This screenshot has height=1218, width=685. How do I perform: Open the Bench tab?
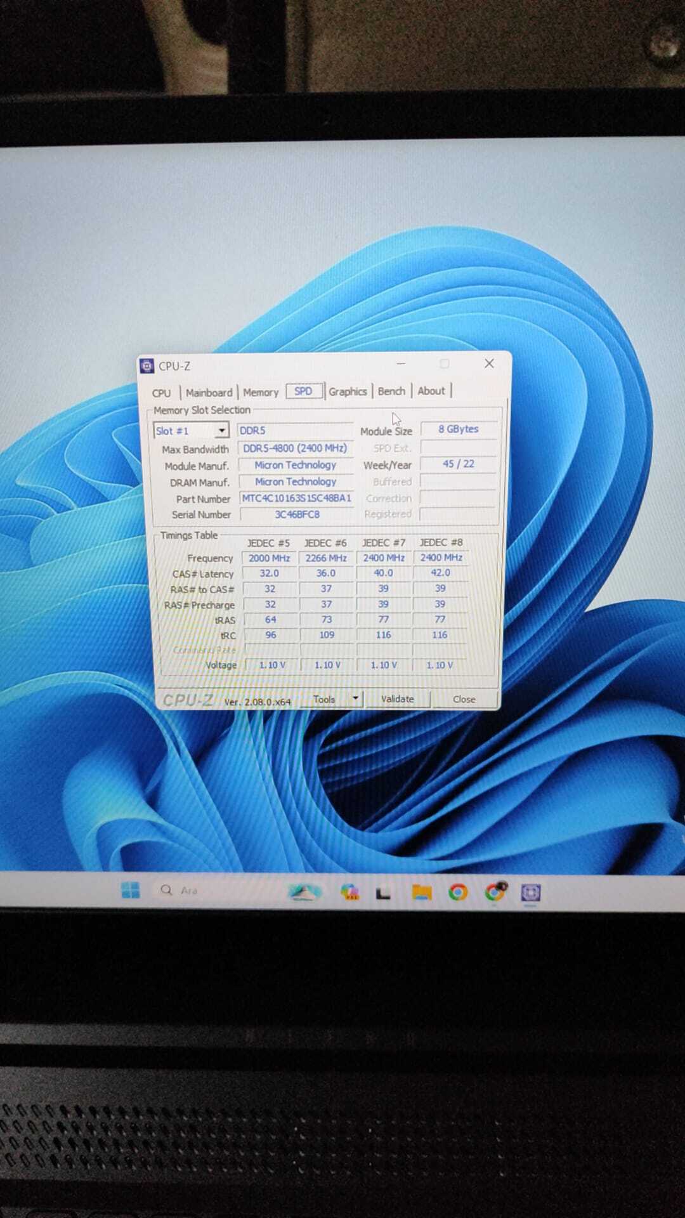391,391
